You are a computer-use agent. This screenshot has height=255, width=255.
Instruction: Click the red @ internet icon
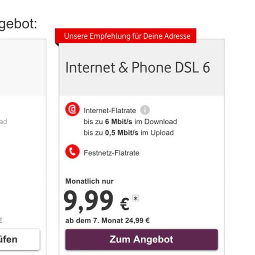pyautogui.click(x=72, y=109)
